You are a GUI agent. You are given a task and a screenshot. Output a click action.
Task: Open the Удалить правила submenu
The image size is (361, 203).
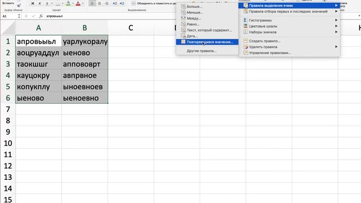289,47
